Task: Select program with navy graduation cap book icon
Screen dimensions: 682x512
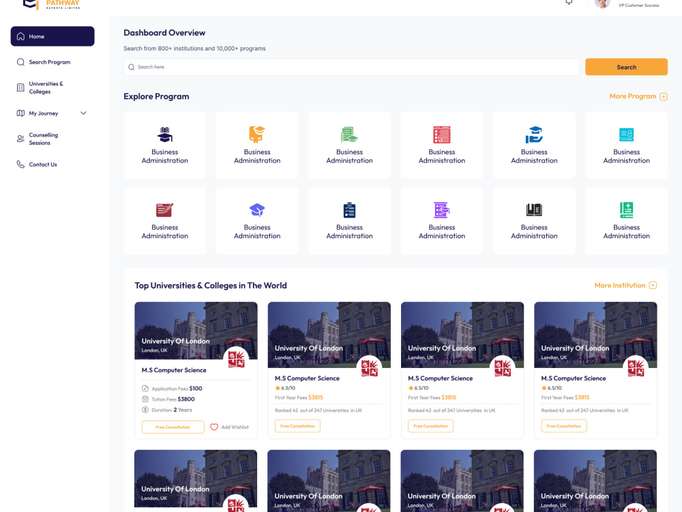Action: [x=165, y=145]
